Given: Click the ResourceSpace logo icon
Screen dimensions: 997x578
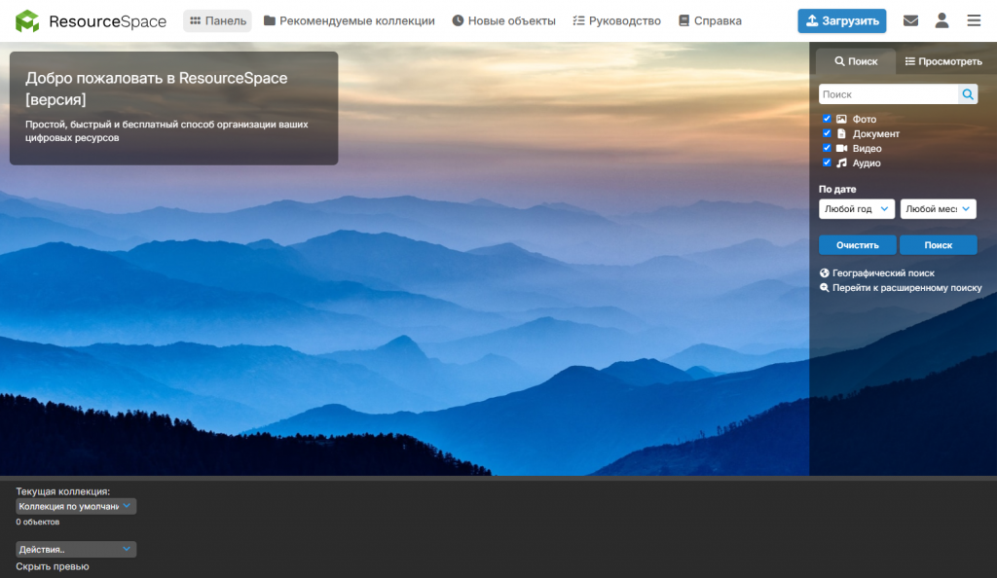Looking at the screenshot, I should coord(27,21).
